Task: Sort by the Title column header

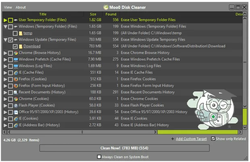Action: [43, 14]
